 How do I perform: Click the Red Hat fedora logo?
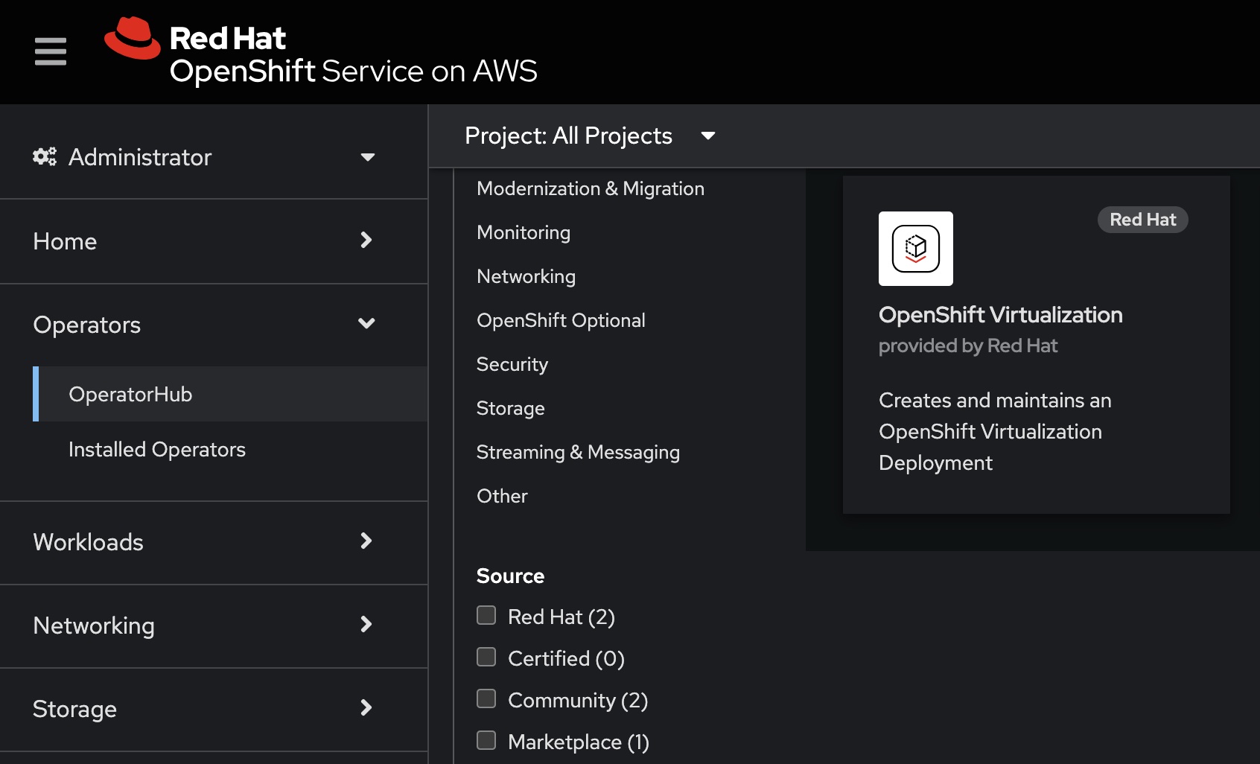click(x=133, y=39)
